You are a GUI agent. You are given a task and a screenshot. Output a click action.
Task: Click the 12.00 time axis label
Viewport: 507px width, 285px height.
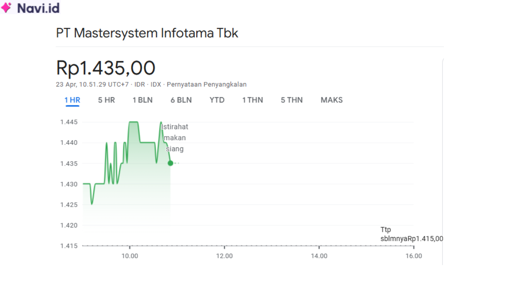[224, 256]
